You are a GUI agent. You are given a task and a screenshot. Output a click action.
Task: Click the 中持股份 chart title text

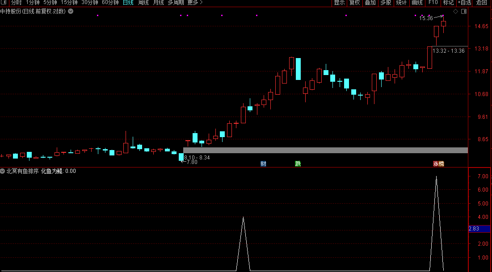coord(33,12)
